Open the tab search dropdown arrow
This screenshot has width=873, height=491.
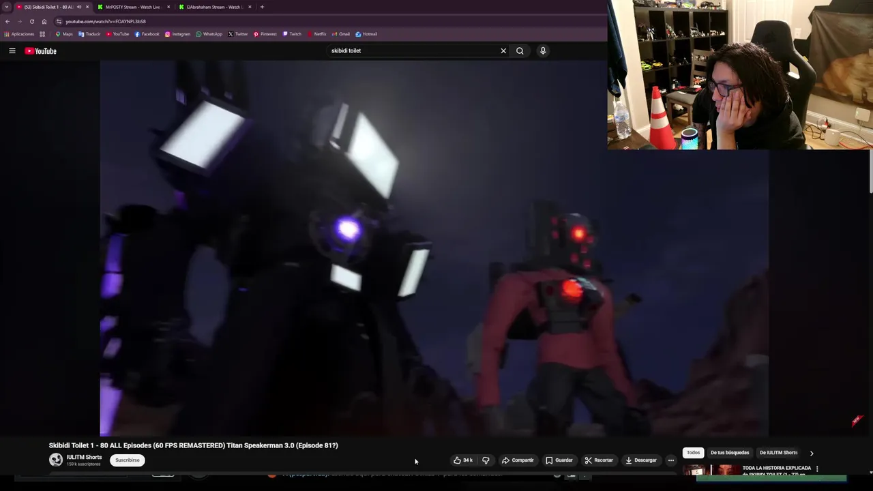pos(7,7)
